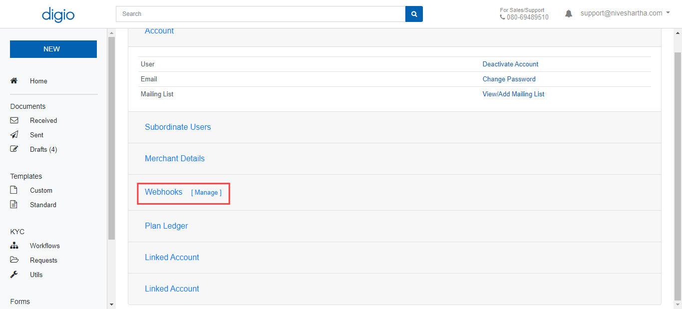The height and width of the screenshot is (309, 682).
Task: Open the notifications bell
Action: pos(569,14)
